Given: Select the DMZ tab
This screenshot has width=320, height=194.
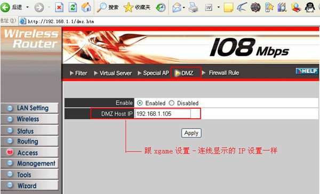Looking at the screenshot, I should click(186, 72).
